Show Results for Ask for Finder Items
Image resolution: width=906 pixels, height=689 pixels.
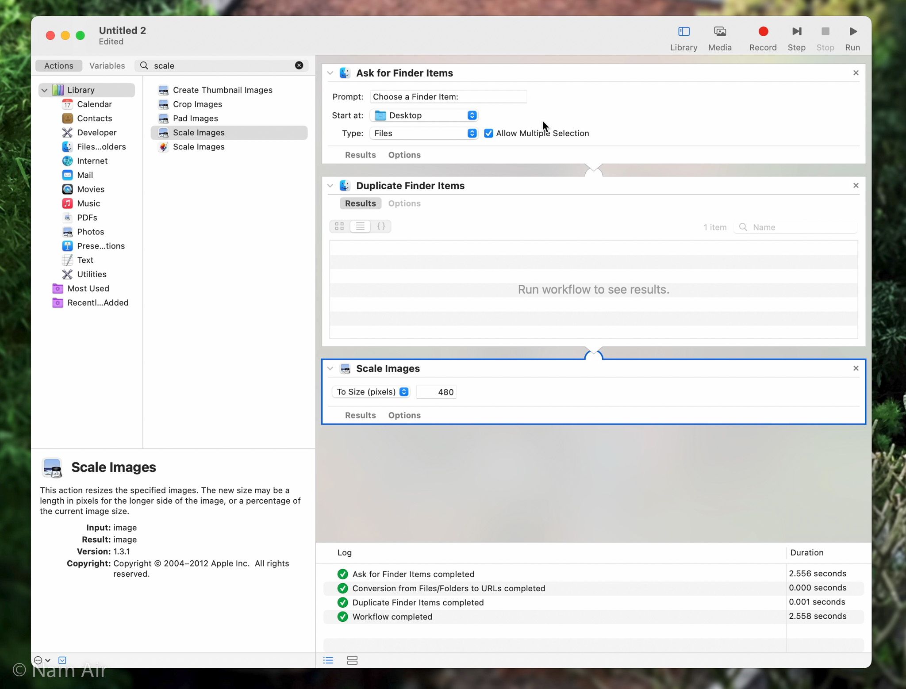coord(360,155)
